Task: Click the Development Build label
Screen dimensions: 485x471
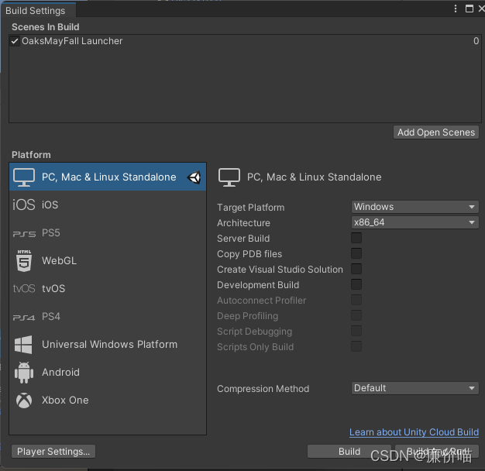Action: click(258, 285)
